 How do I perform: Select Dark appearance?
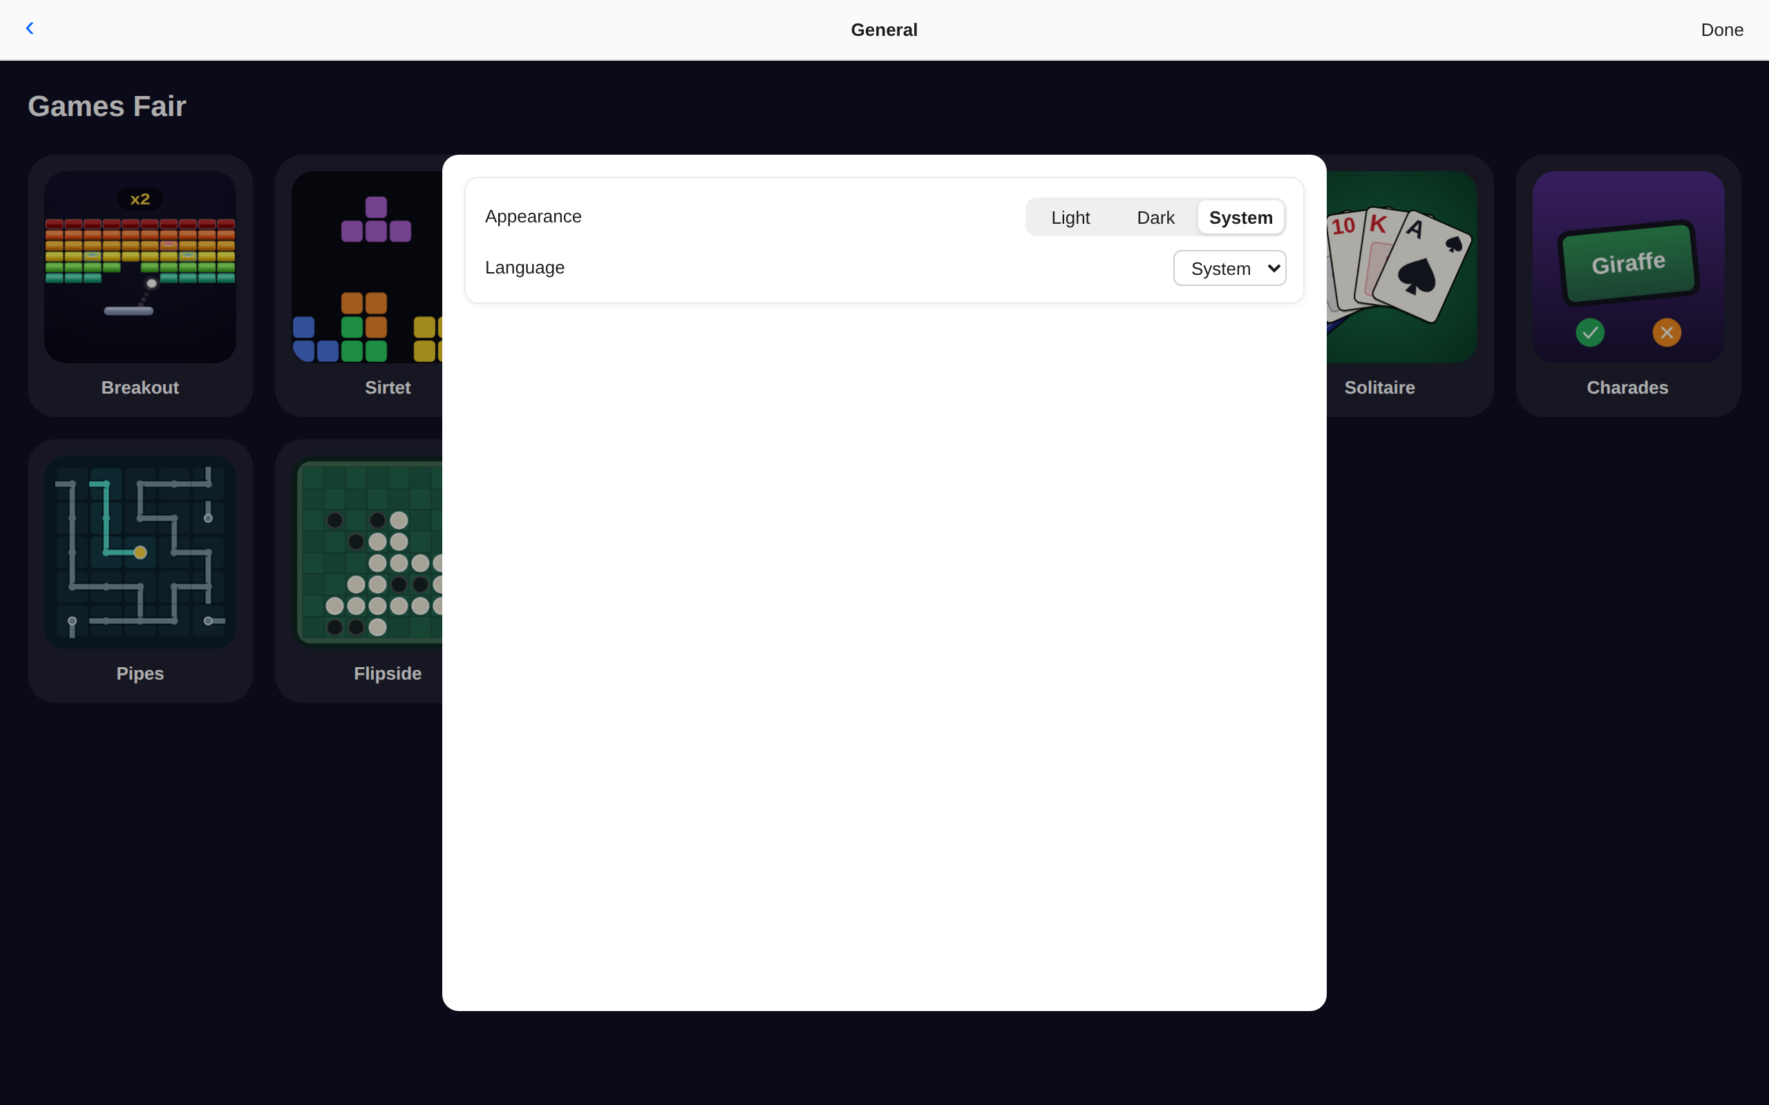1155,218
